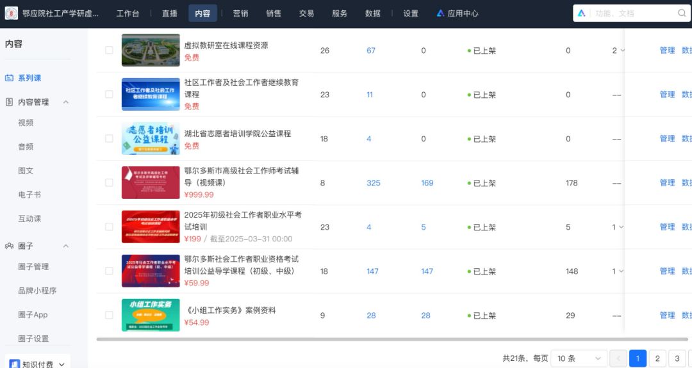Collapse the 内容管理 sidebar section
The width and height of the screenshot is (692, 368).
click(x=65, y=102)
